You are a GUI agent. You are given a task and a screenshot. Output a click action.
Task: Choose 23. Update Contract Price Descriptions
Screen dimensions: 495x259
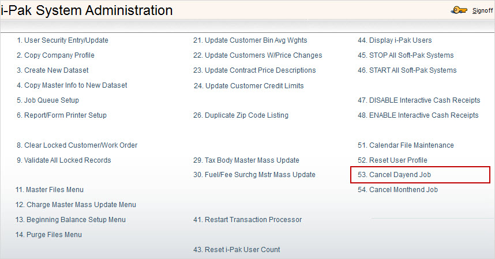pyautogui.click(x=254, y=70)
